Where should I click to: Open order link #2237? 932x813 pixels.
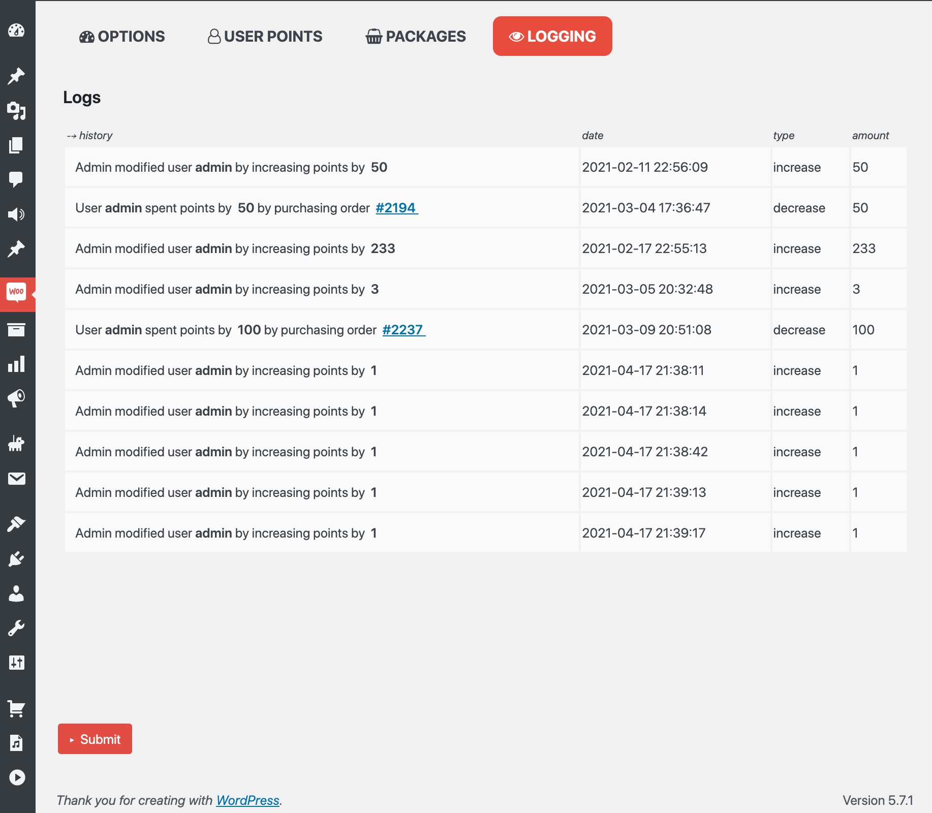point(403,330)
